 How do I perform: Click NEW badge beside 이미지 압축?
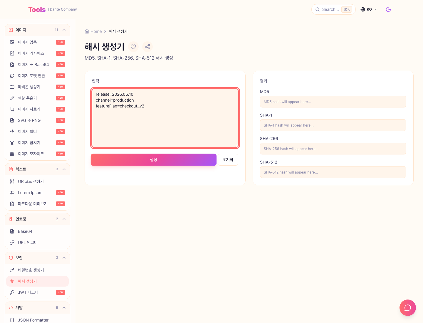click(61, 42)
